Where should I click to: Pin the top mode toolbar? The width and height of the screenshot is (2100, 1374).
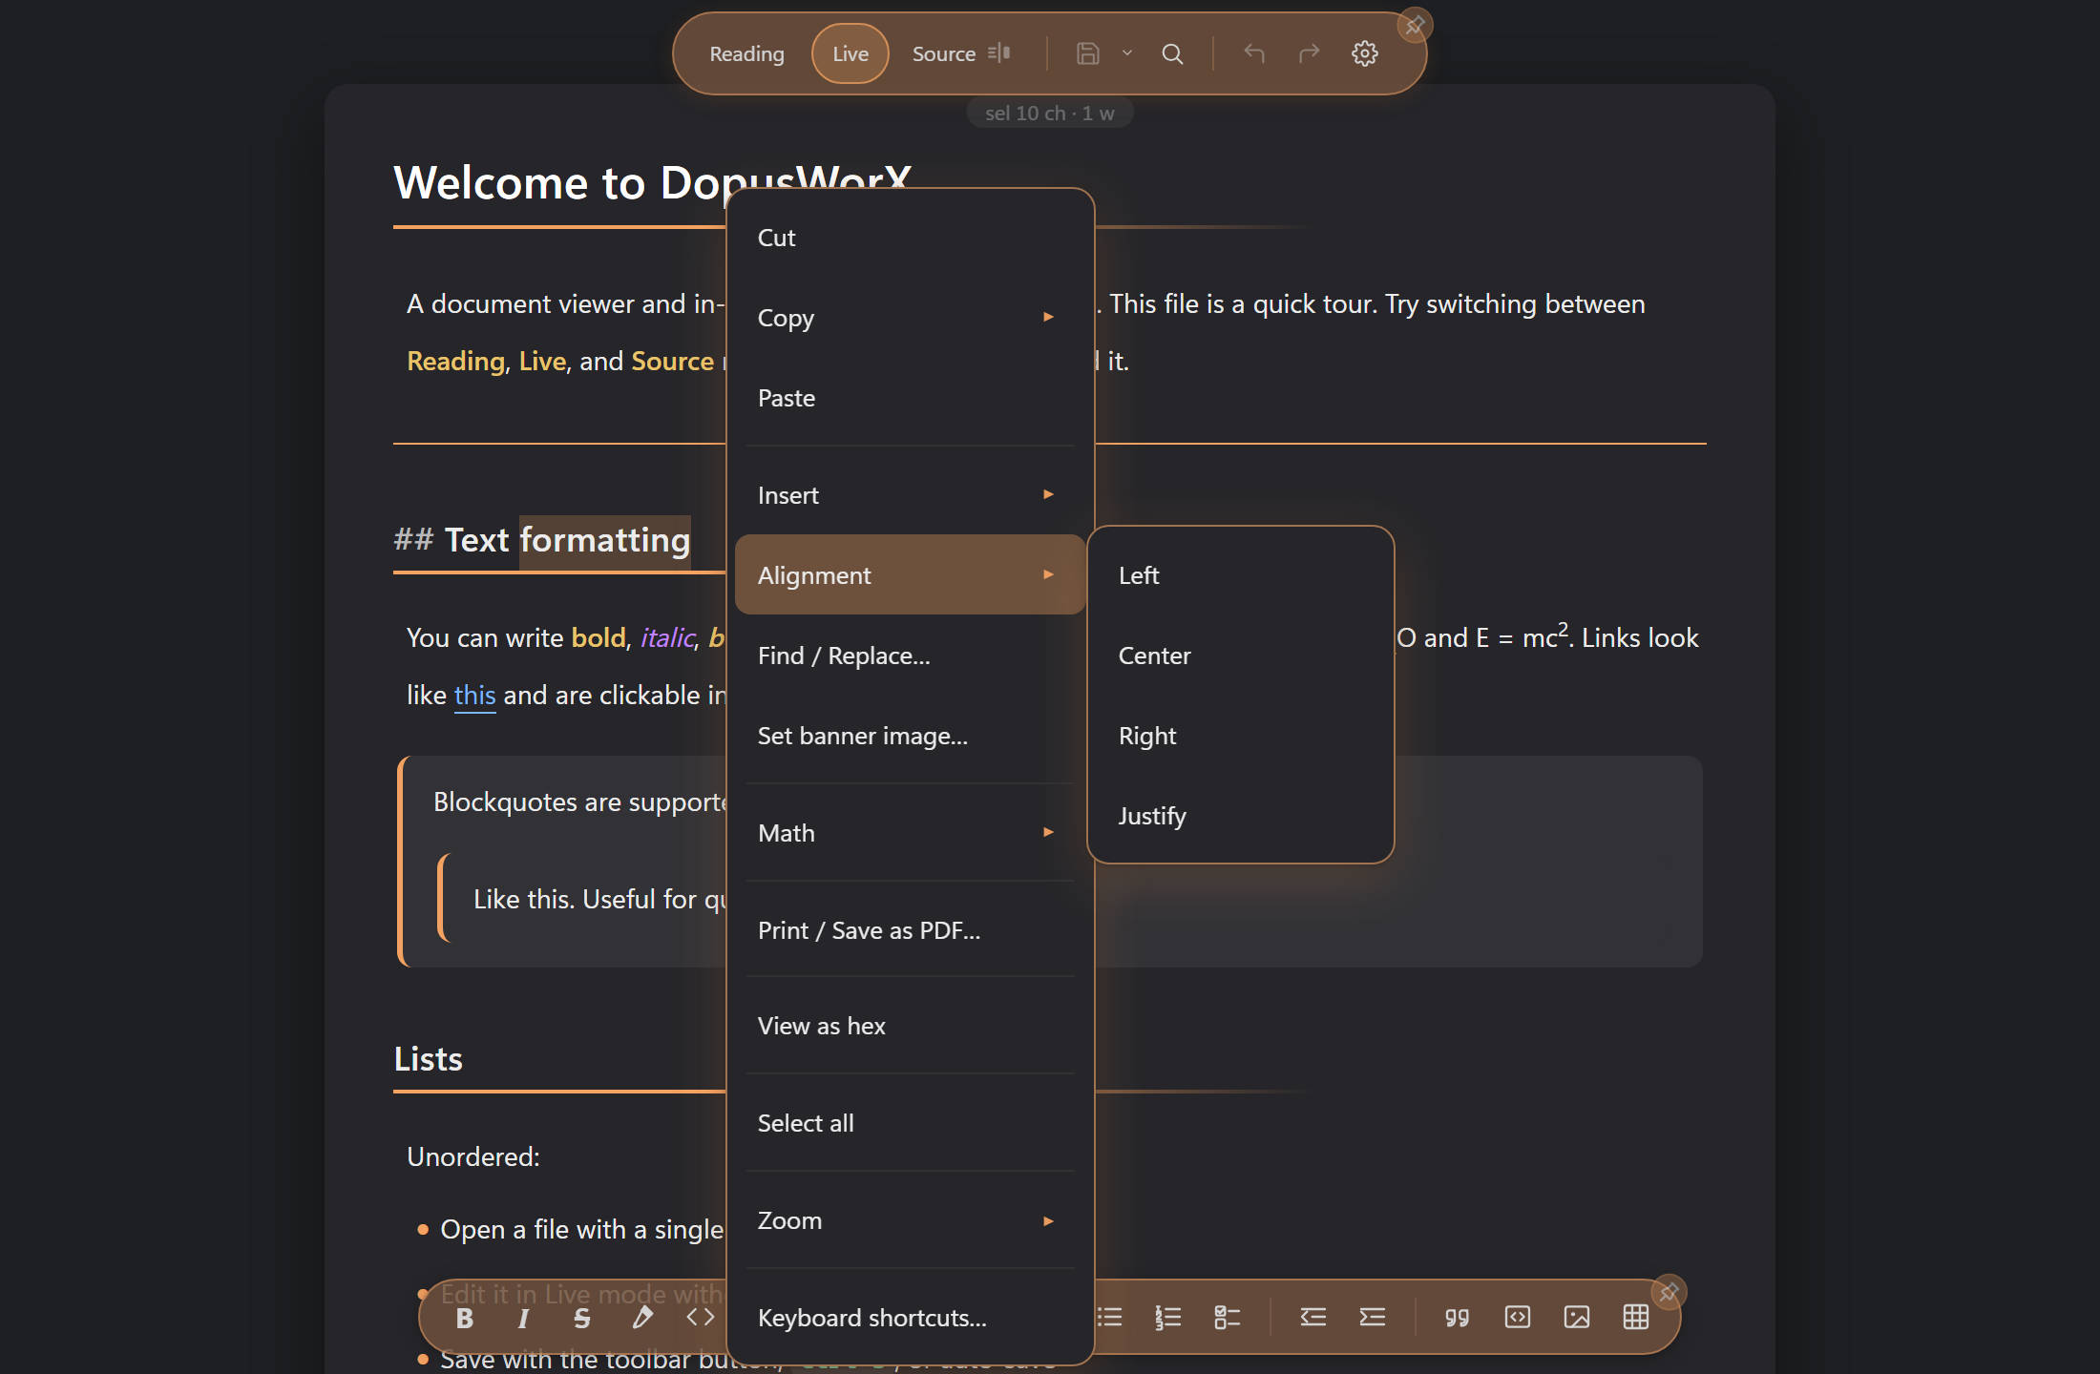coord(1415,25)
